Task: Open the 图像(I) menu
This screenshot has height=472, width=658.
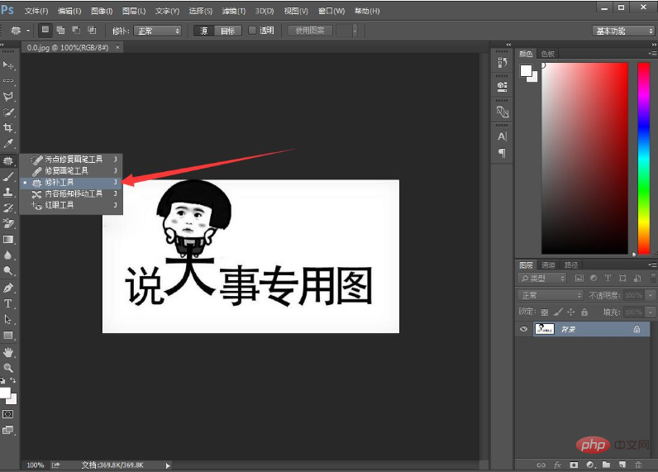Action: click(102, 11)
